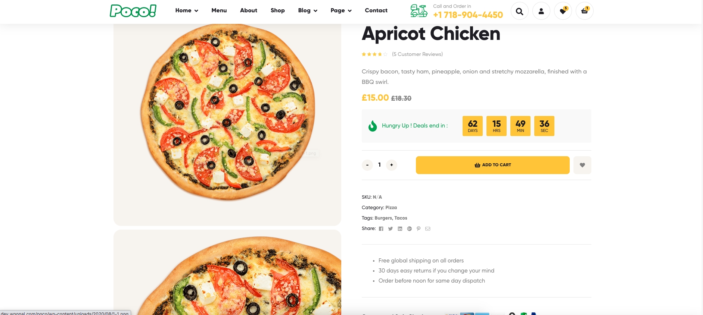Image resolution: width=703 pixels, height=315 pixels.
Task: Add product to wishlist heart button
Action: pos(582,165)
